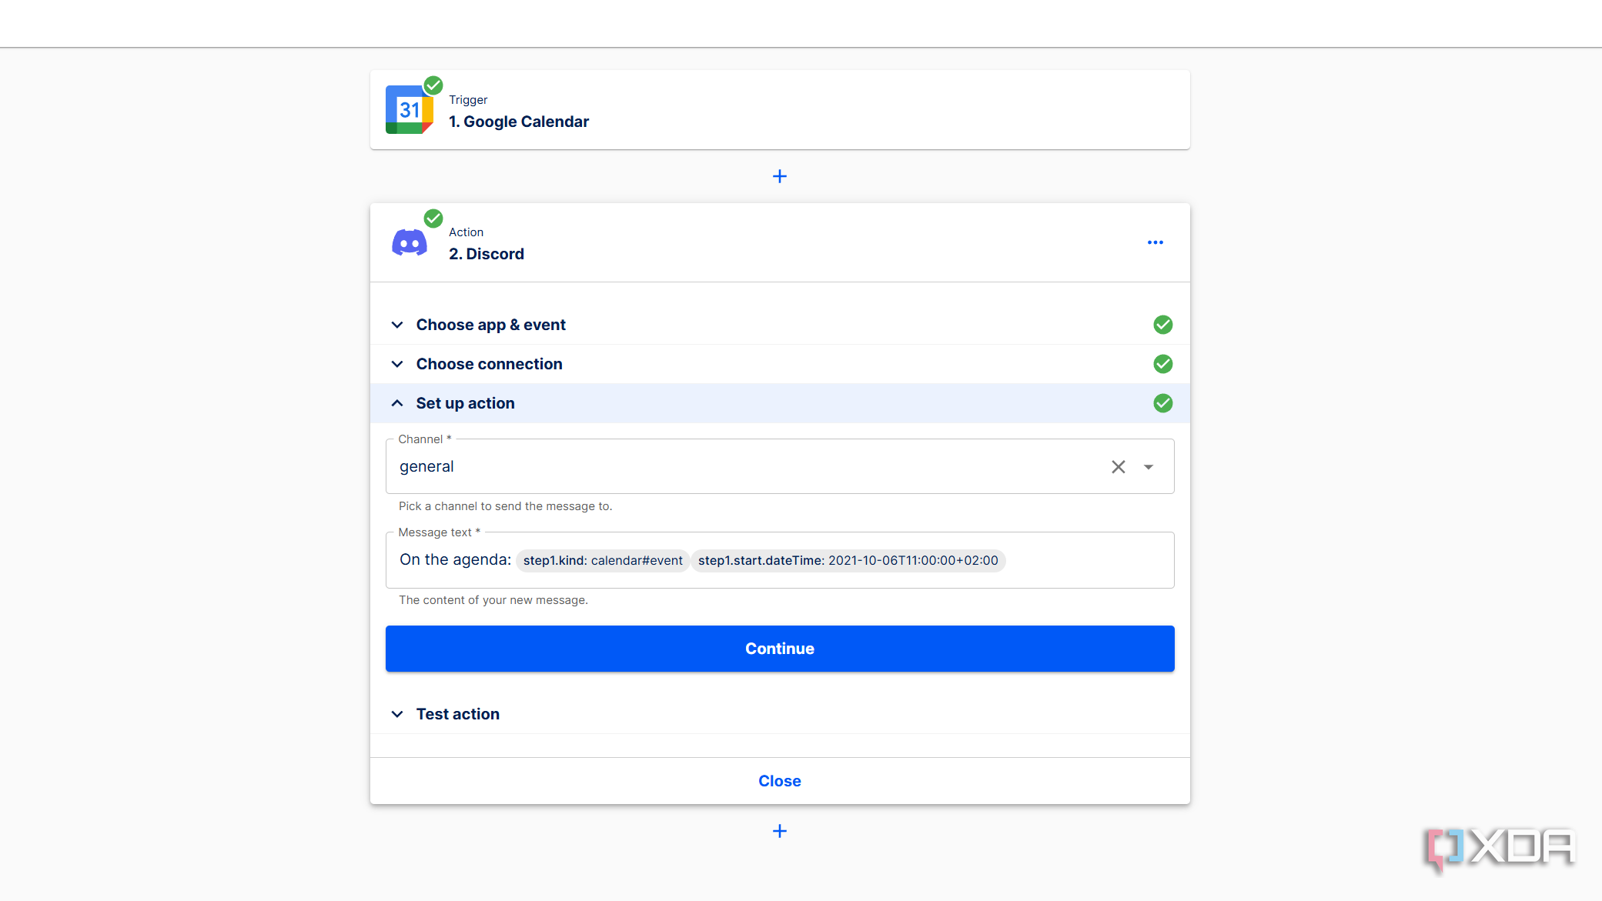Click the Discord action status checkmark

[433, 219]
